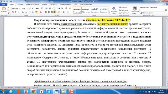Open the КонсультантПлюс ribbon tab

click(86, 4)
